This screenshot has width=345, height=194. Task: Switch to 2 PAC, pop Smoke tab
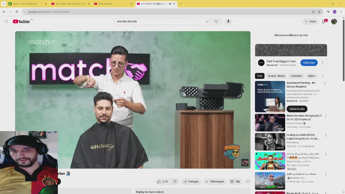[70, 4]
